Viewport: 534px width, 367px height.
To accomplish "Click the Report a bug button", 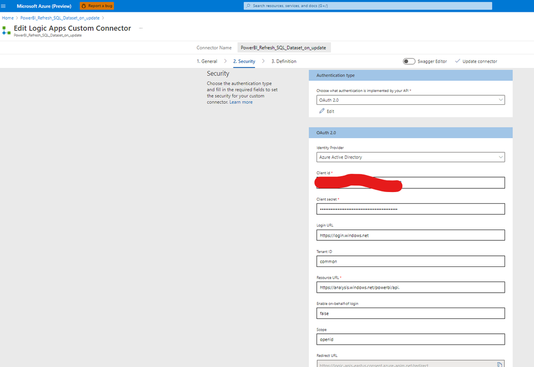I will tap(97, 6).
